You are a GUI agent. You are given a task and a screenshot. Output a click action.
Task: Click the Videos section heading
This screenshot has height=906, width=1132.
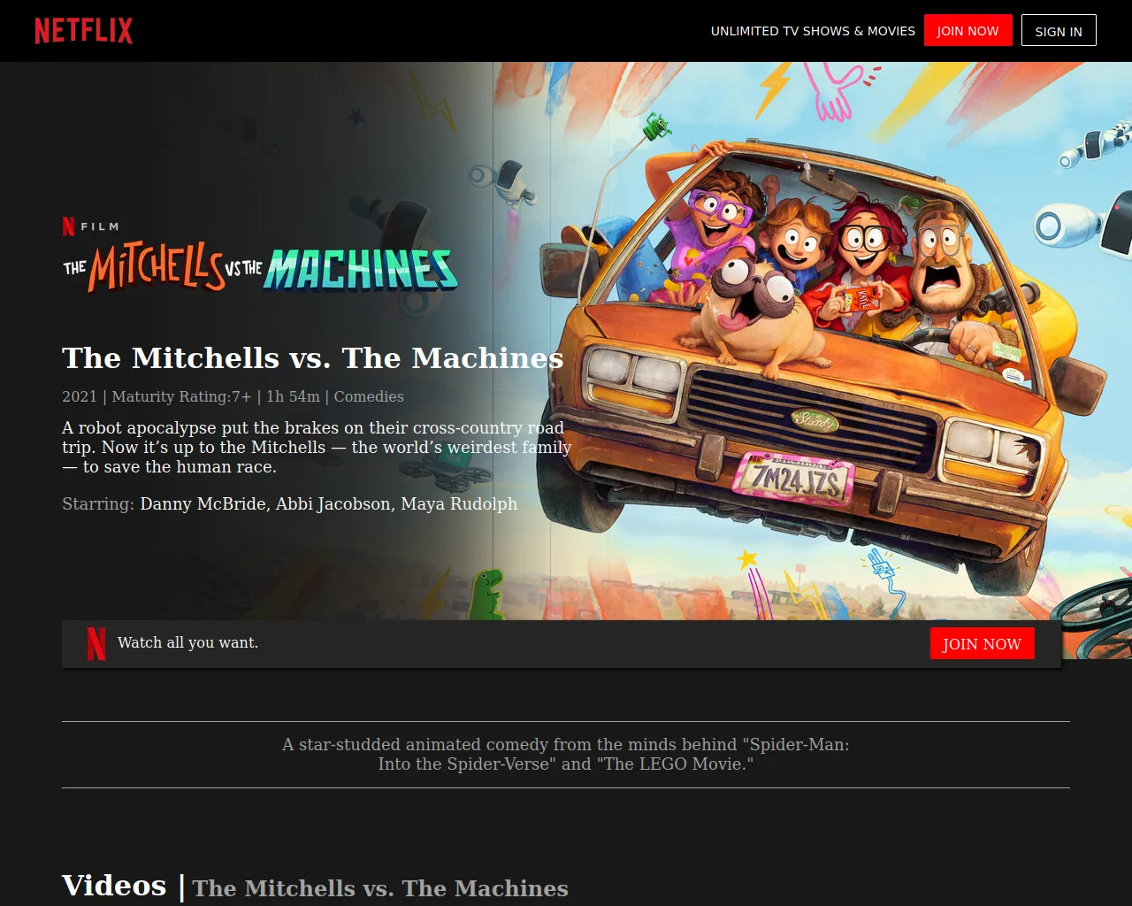114,886
